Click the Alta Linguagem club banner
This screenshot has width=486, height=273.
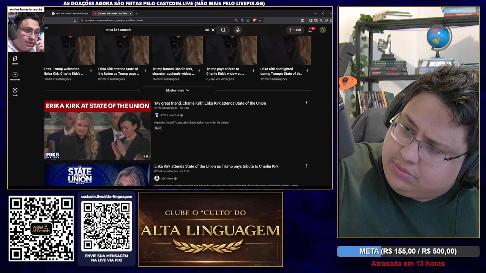(x=211, y=229)
